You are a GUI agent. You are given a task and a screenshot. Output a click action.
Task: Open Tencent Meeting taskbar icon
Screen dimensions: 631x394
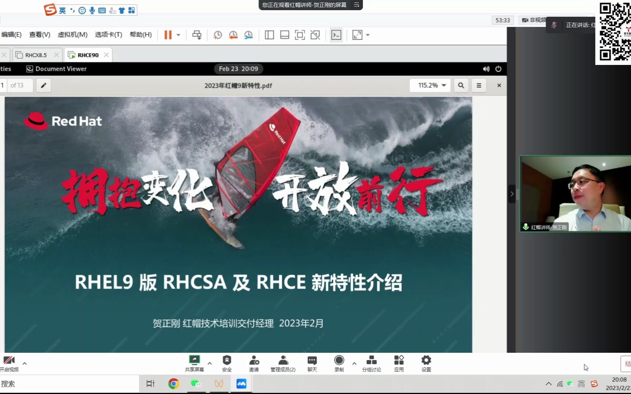241,384
